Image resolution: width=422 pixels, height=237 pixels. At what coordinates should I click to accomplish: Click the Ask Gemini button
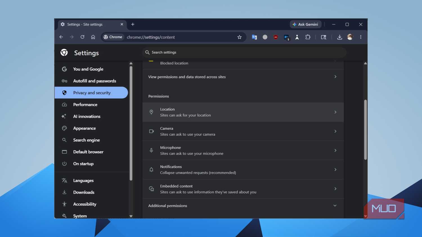point(306,24)
